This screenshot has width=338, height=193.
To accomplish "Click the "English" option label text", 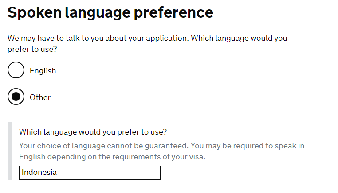I will (x=43, y=71).
